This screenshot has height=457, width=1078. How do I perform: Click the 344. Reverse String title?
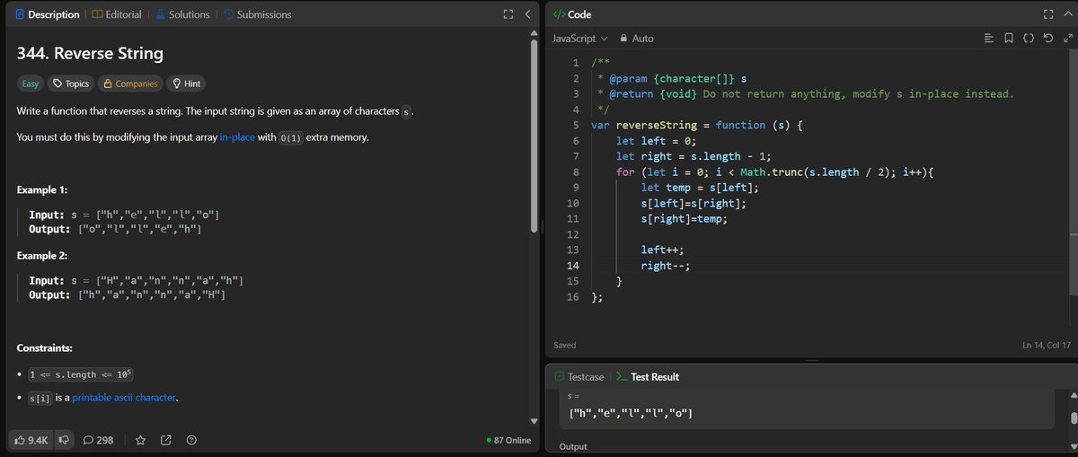click(90, 53)
